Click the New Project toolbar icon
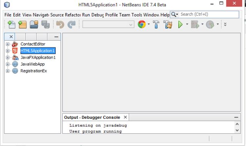 [22, 25]
